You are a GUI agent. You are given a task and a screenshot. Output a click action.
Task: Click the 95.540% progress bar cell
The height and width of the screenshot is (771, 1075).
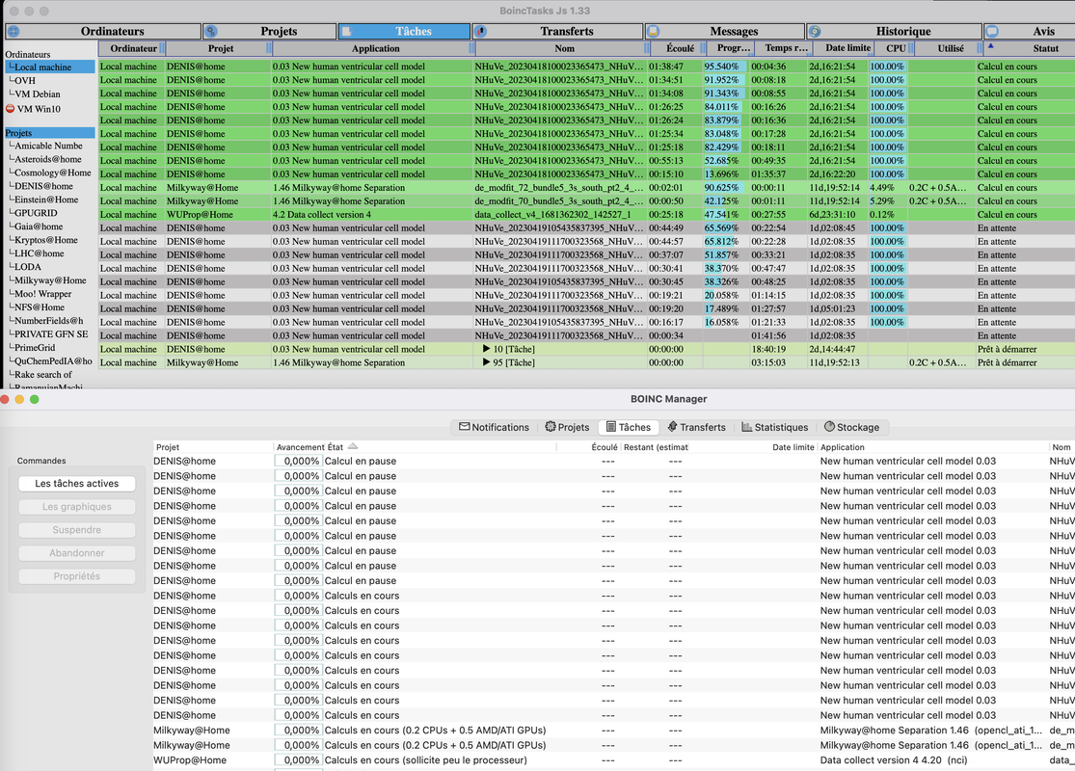tap(725, 66)
